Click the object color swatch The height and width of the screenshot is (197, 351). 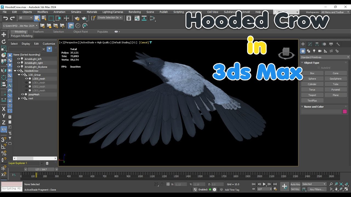(x=345, y=112)
